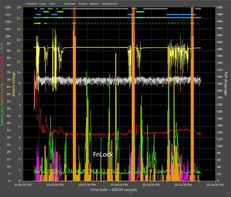
Task: Click the Connect event legend icon
Action: [64, 4]
